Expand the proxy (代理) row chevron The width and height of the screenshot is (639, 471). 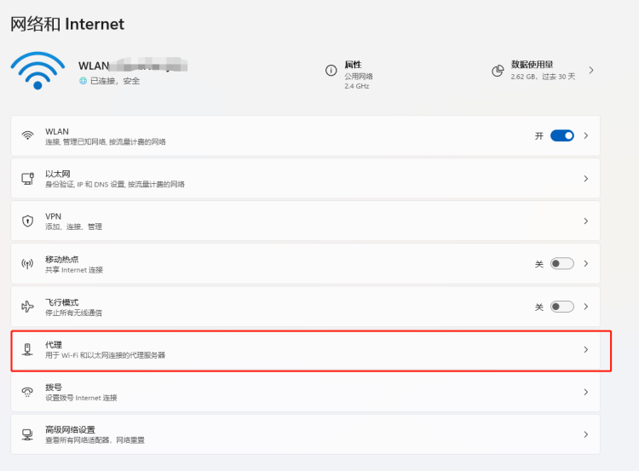[585, 349]
